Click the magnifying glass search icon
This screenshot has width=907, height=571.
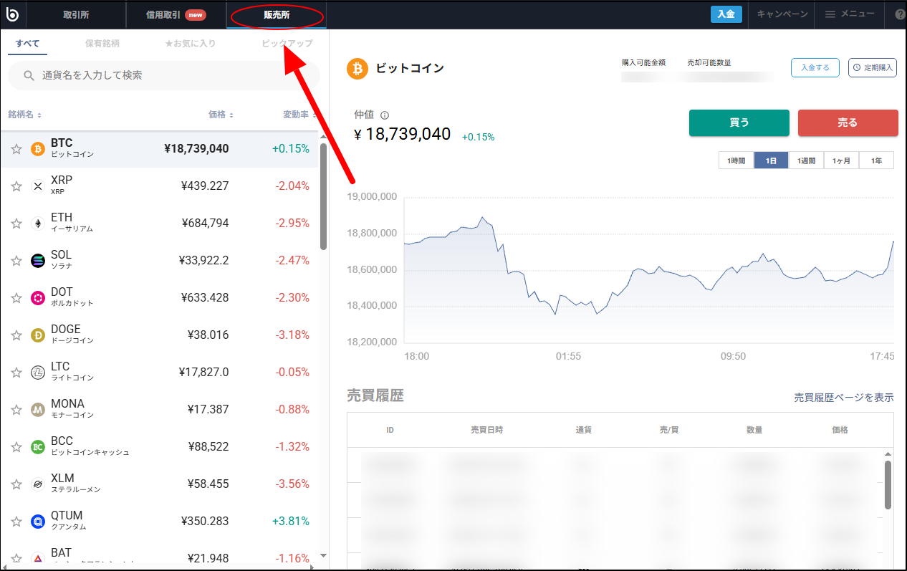(x=29, y=75)
